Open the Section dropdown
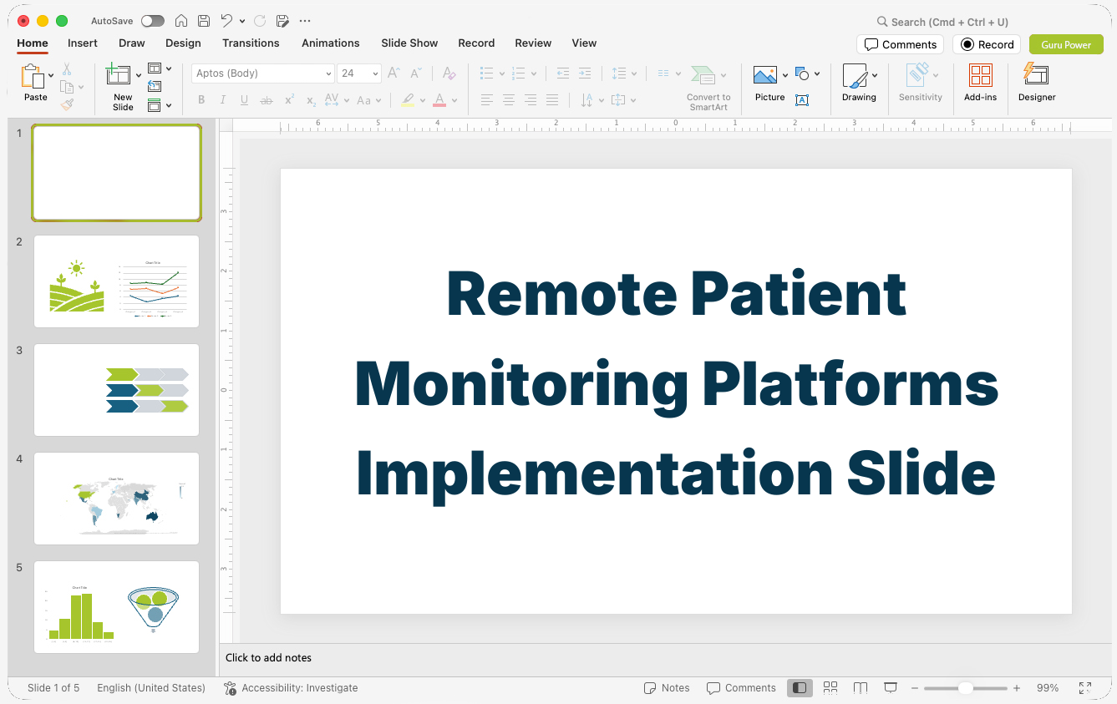The height and width of the screenshot is (704, 1117). [159, 105]
